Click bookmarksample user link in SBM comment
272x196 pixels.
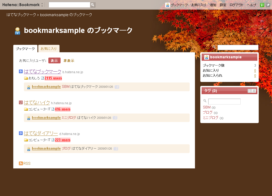tap(46, 86)
